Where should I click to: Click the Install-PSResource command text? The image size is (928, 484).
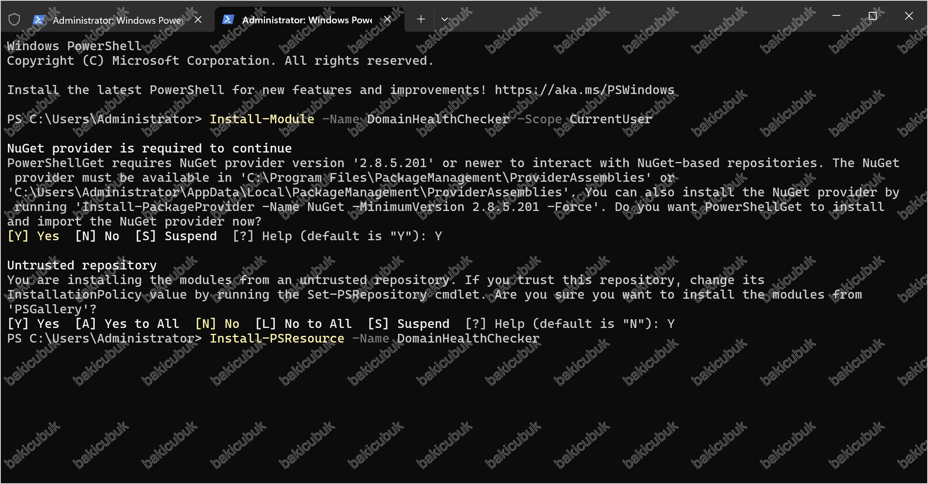(277, 339)
